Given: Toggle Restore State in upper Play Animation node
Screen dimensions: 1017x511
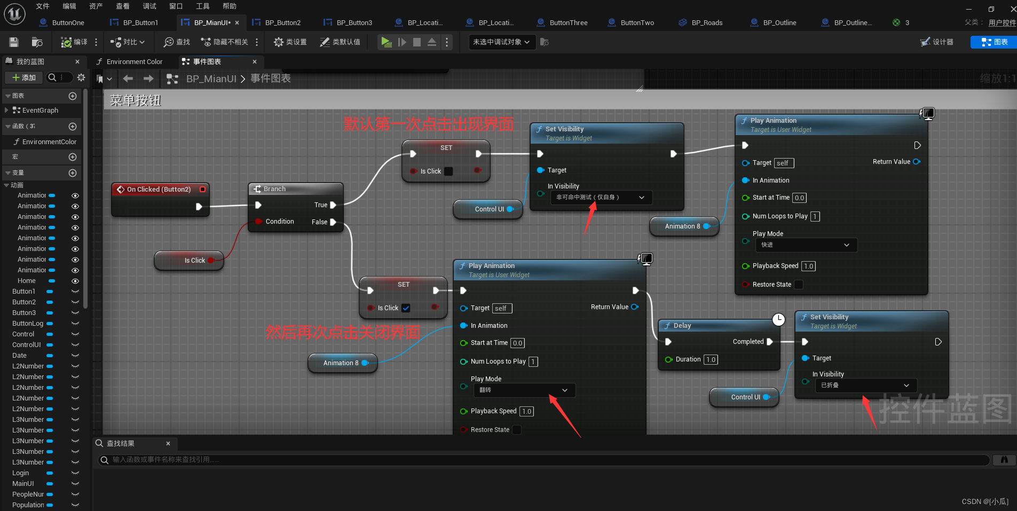Looking at the screenshot, I should (799, 285).
